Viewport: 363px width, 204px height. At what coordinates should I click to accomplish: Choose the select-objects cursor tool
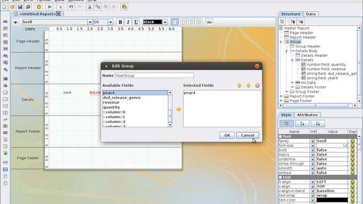(x=60, y=7)
